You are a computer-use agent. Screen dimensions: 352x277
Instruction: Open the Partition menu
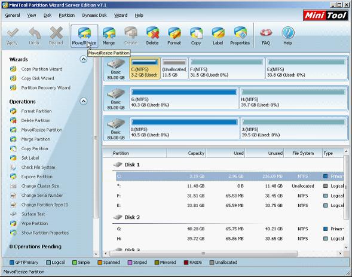[x=67, y=16]
